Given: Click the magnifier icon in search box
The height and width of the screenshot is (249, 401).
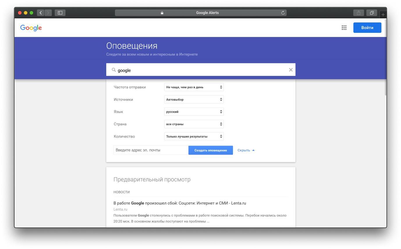Looking at the screenshot, I should coord(114,70).
